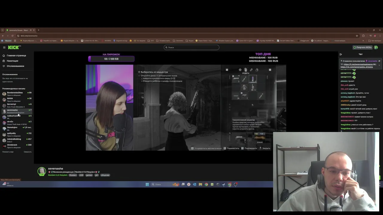Open Google Chrome from the taskbar
This screenshot has height=215, width=383.
pyautogui.click(x=206, y=185)
